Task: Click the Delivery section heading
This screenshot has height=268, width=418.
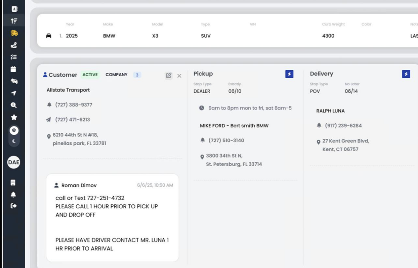Action: (322, 74)
